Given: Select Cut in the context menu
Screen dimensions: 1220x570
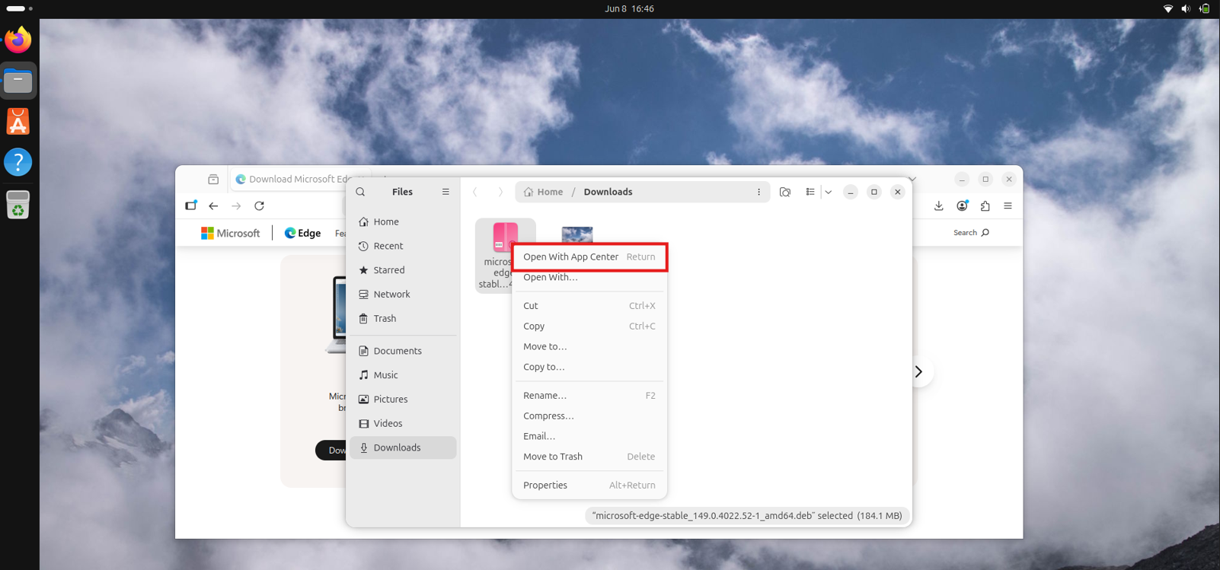Looking at the screenshot, I should point(589,306).
